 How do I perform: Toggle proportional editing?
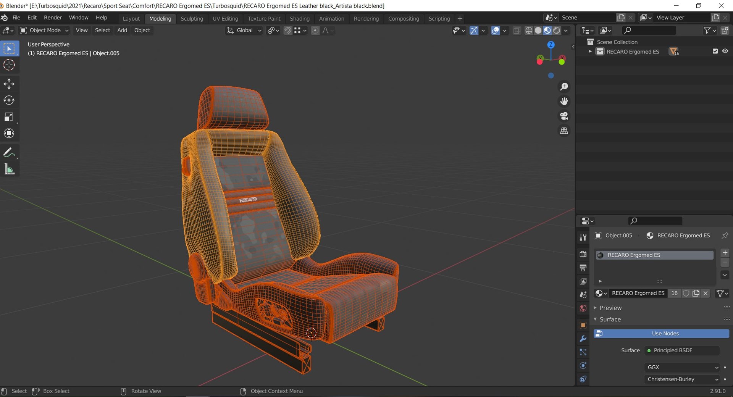tap(315, 31)
